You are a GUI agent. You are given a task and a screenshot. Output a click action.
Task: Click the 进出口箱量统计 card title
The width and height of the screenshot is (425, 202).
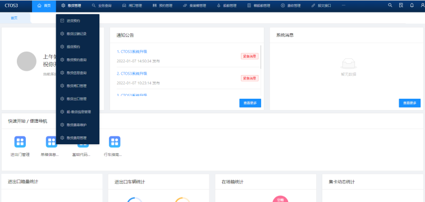23,182
